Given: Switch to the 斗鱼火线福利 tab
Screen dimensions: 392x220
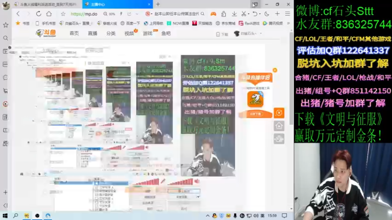Looking at the screenshot, I should tap(47, 4).
